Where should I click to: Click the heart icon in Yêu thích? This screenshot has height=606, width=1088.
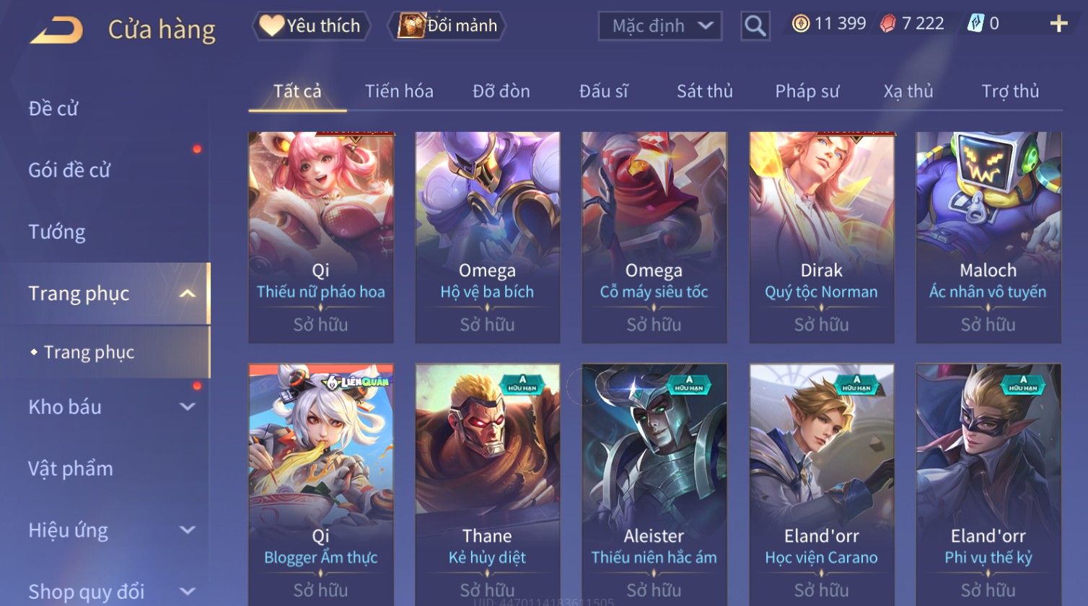271,25
